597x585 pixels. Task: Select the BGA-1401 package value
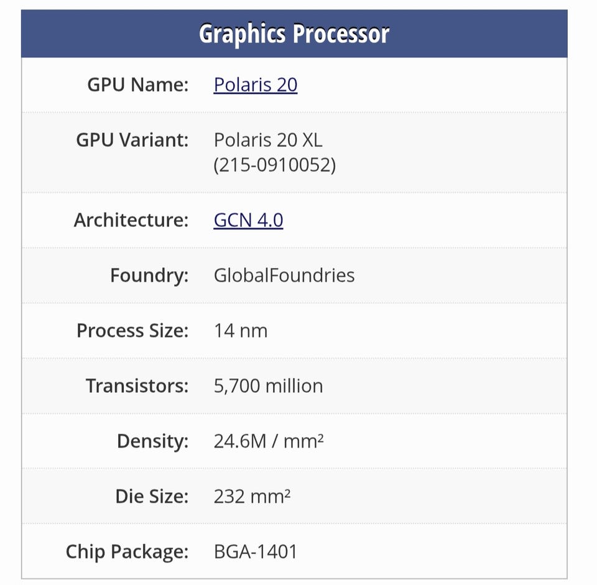coord(256,551)
